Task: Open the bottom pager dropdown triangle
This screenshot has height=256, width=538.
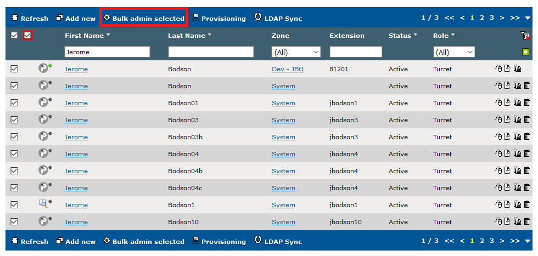Action: point(528,241)
